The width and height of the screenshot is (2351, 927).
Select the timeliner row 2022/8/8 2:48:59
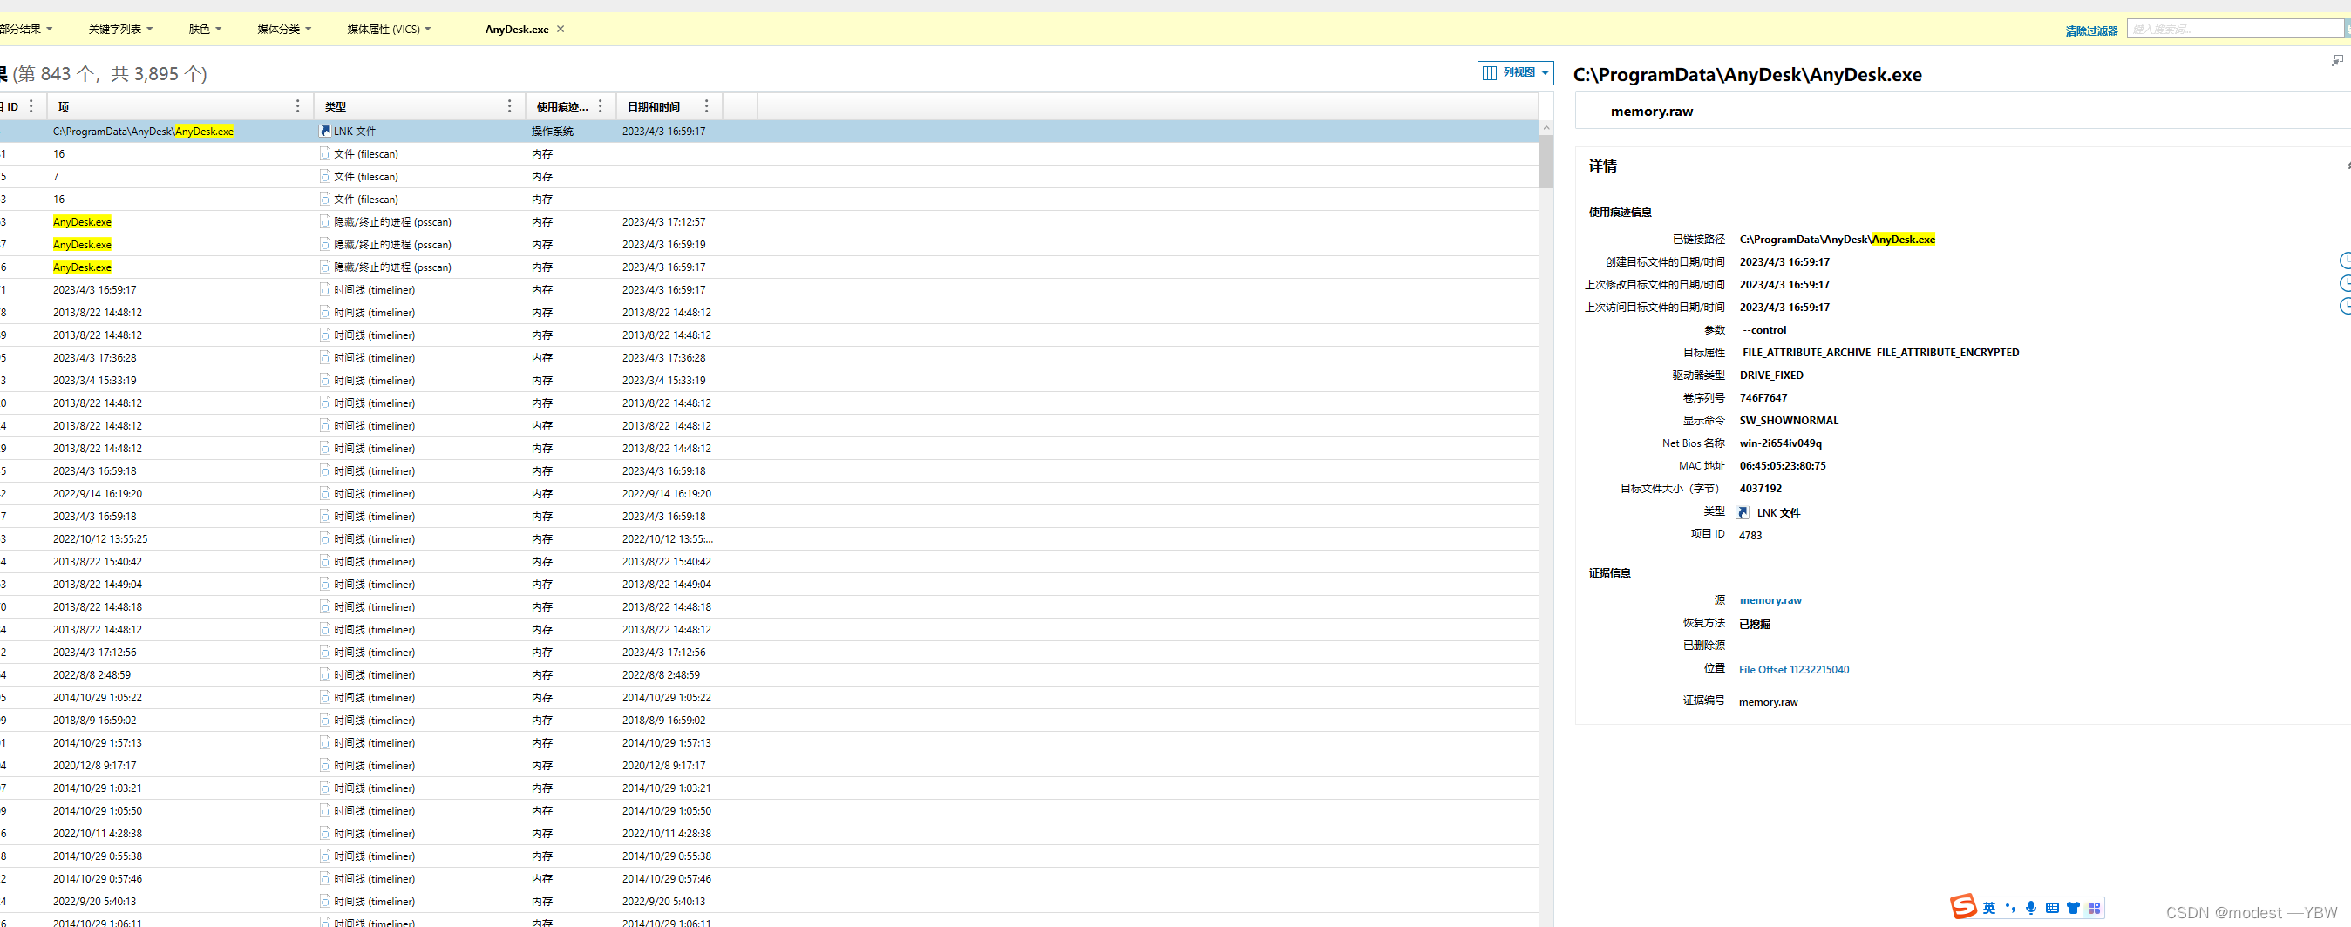click(769, 675)
